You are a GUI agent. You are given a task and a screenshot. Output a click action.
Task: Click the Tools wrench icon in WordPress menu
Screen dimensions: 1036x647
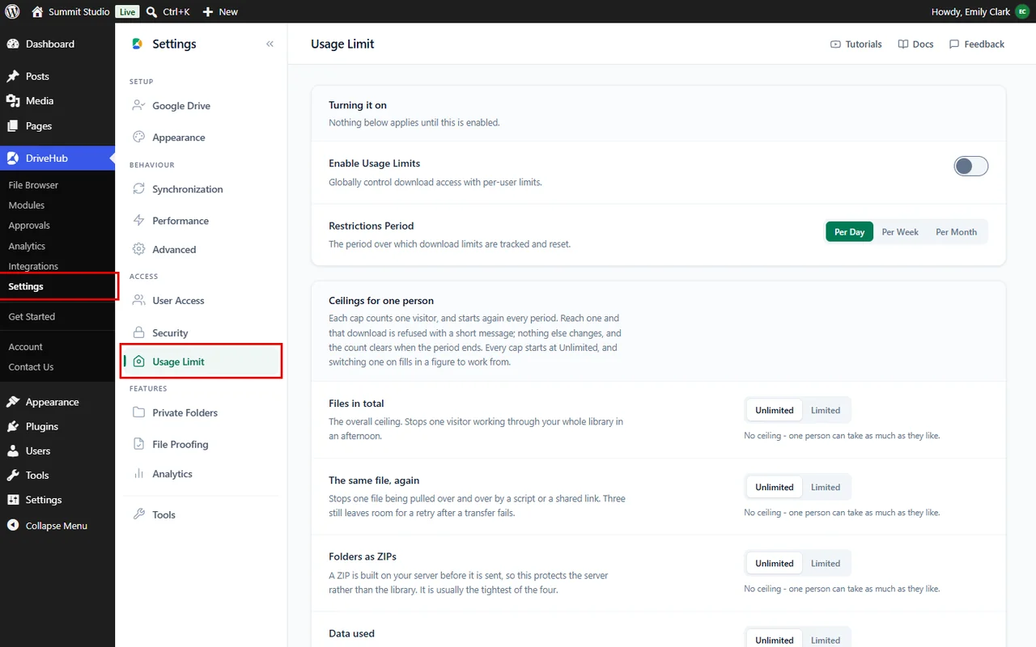click(13, 476)
